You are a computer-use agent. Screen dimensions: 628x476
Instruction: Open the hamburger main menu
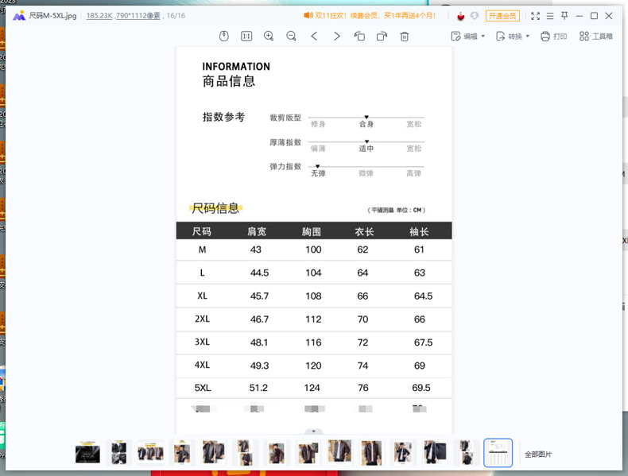tap(550, 16)
